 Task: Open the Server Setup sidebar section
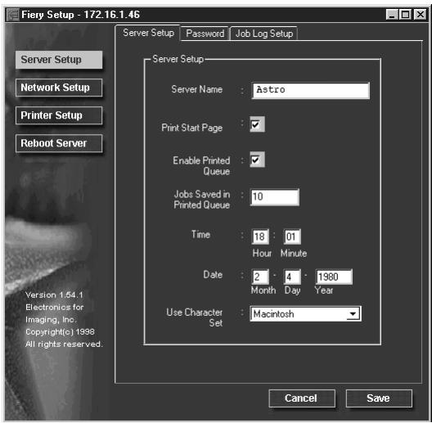[x=59, y=60]
